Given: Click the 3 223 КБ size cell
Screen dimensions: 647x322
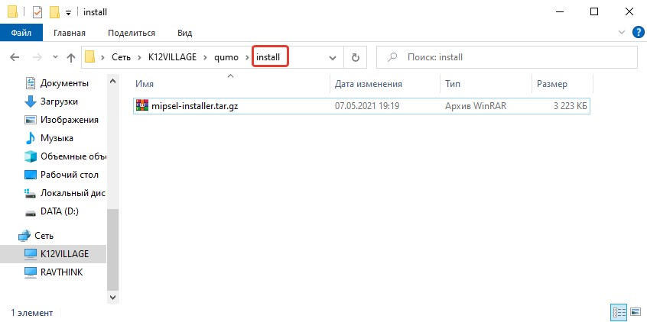Looking at the screenshot, I should click(x=571, y=106).
